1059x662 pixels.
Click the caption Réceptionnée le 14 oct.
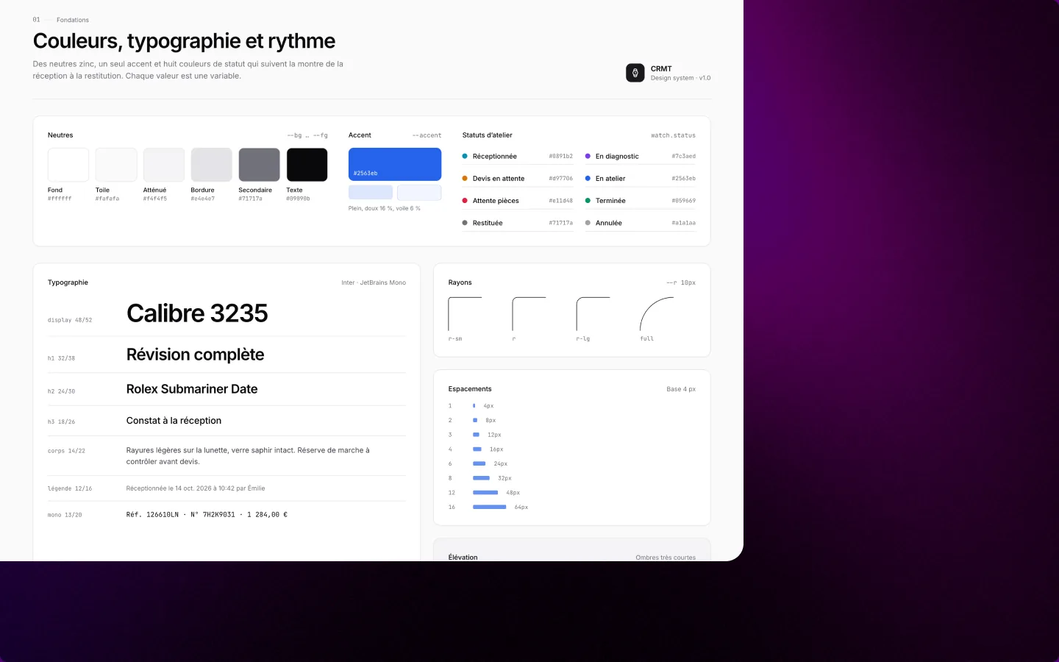[196, 488]
